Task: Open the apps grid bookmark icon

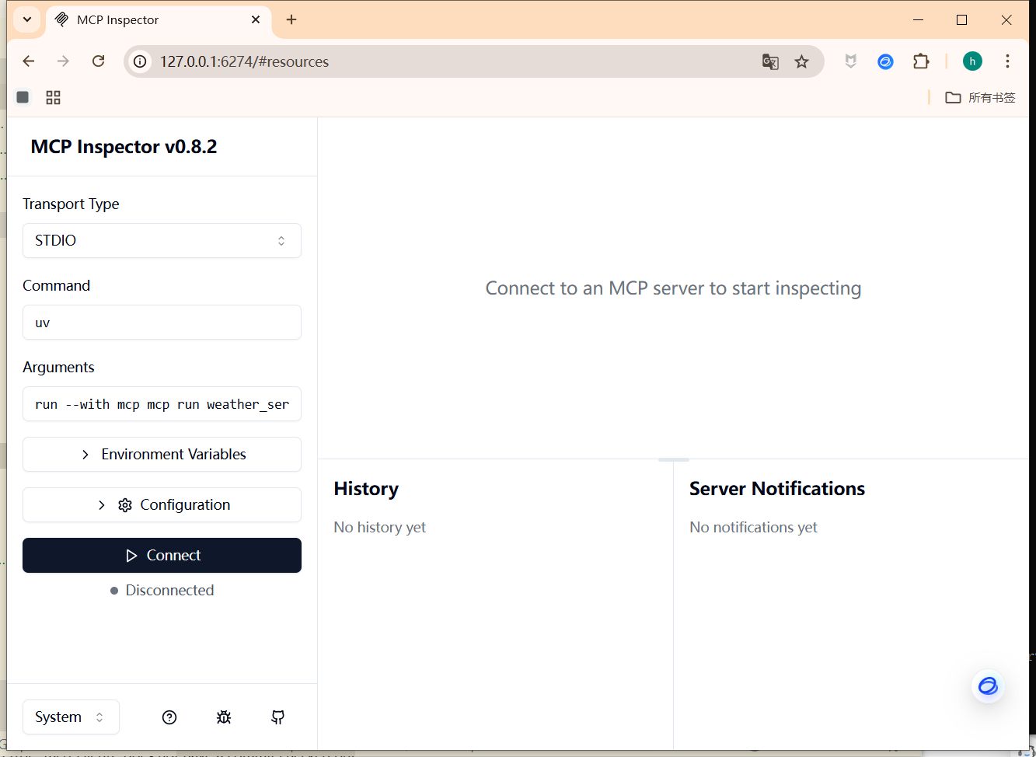Action: tap(53, 97)
